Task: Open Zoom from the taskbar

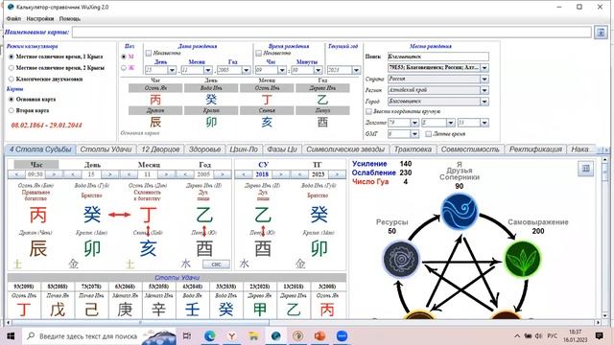Action: [342, 336]
